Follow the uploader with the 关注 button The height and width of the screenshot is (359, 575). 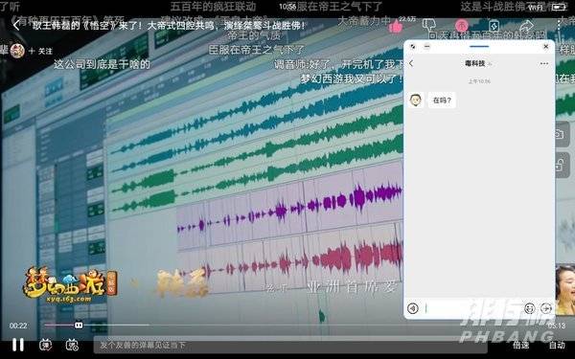[40, 51]
